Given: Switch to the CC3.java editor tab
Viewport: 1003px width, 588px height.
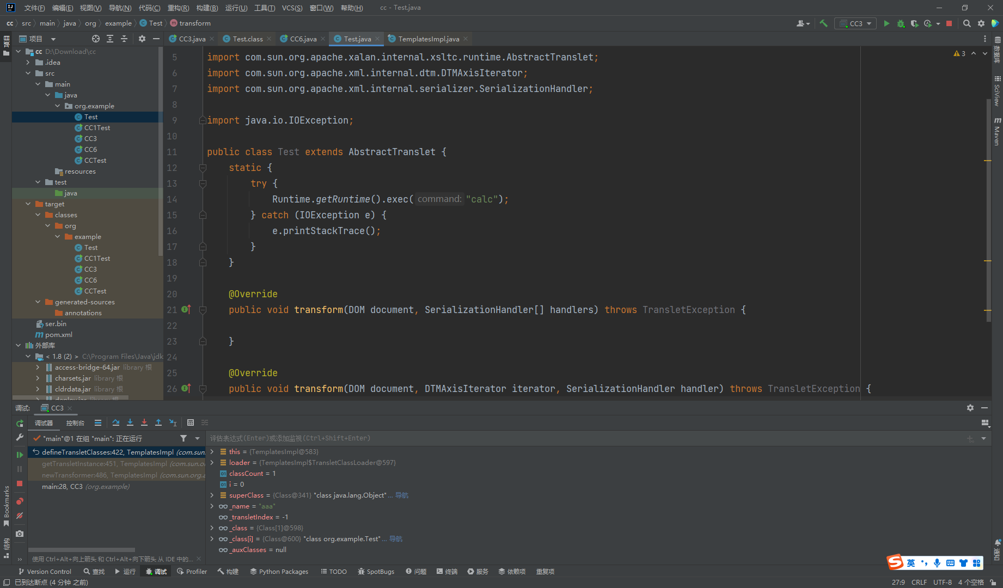Looking at the screenshot, I should (192, 39).
